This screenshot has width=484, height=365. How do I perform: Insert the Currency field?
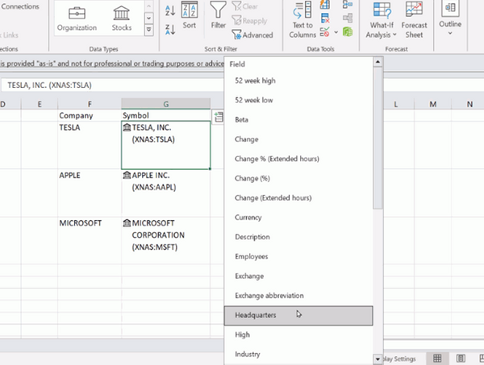pyautogui.click(x=298, y=218)
